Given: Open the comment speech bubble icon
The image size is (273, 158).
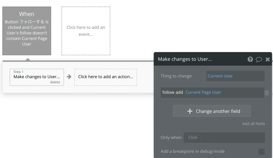Looking at the screenshot, I should (x=259, y=60).
